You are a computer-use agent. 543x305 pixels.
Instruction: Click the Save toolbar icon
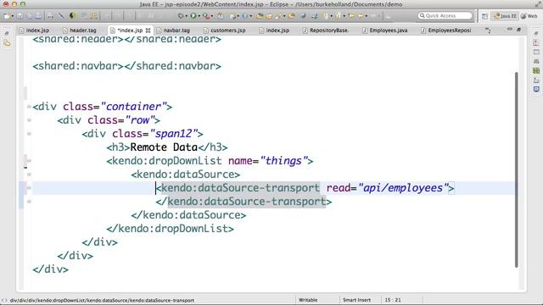pyautogui.click(x=20, y=16)
